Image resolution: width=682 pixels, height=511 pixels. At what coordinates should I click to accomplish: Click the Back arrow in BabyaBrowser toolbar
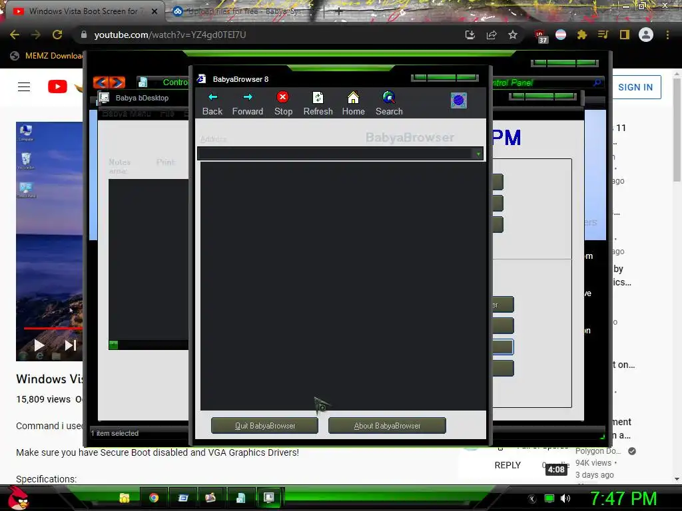pyautogui.click(x=212, y=103)
